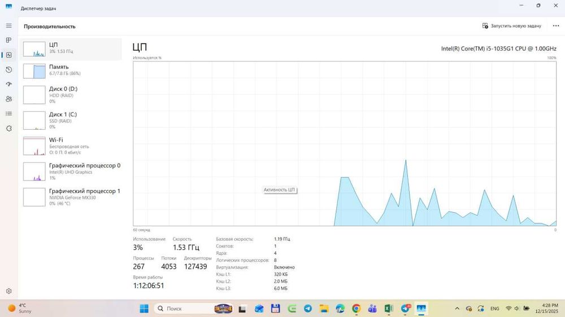Select the Wi-Fi performance item

71,146
